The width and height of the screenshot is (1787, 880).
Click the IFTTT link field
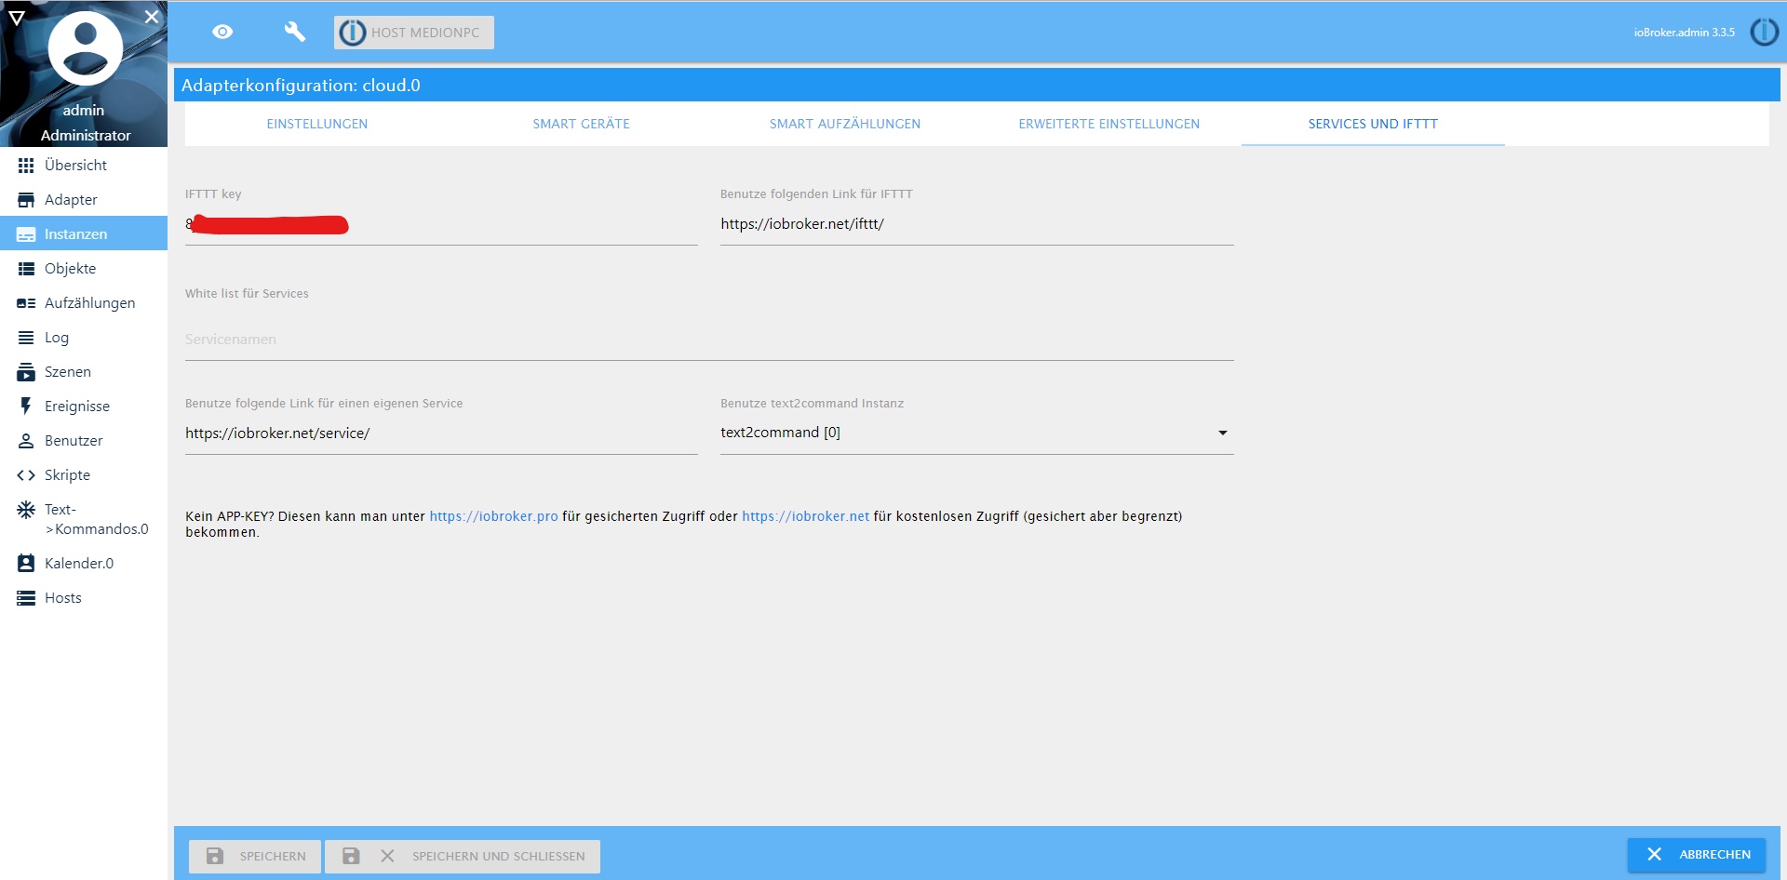pyautogui.click(x=976, y=224)
